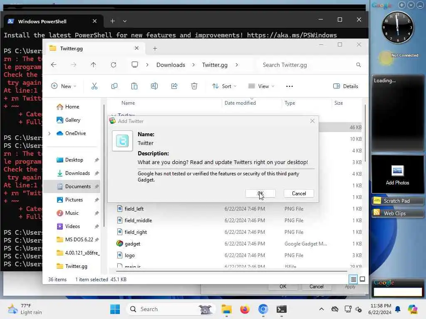Open the View dropdown
This screenshot has width=426, height=319.
pos(261,86)
